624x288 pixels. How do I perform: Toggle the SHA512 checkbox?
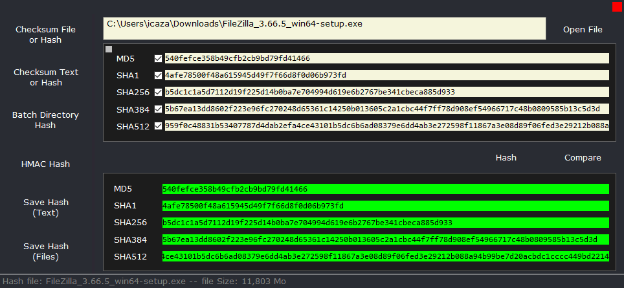[159, 126]
